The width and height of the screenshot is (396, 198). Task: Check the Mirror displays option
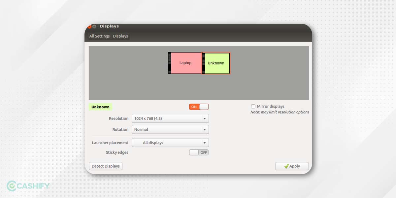(253, 106)
